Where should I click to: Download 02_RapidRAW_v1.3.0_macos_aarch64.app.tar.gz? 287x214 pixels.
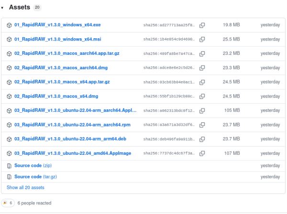(67, 53)
